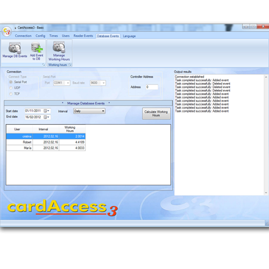This screenshot has height=269, width=269.
Task: Select the María row
Action: (46, 148)
